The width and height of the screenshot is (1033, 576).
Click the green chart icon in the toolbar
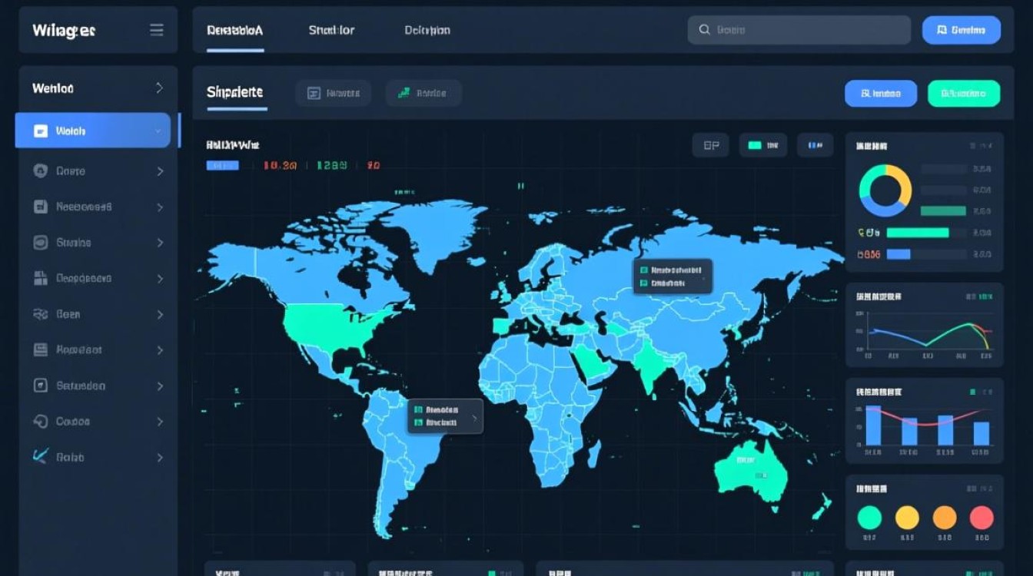(x=404, y=93)
